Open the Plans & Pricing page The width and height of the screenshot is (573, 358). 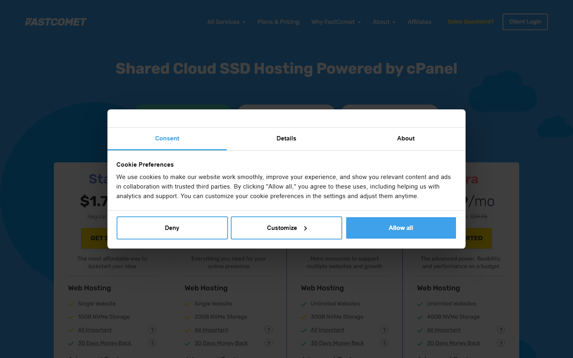[279, 22]
